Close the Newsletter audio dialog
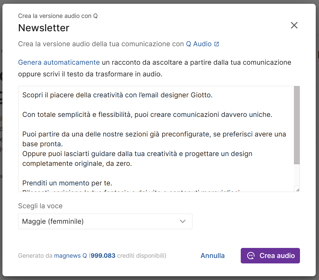319x280 pixels. (294, 25)
